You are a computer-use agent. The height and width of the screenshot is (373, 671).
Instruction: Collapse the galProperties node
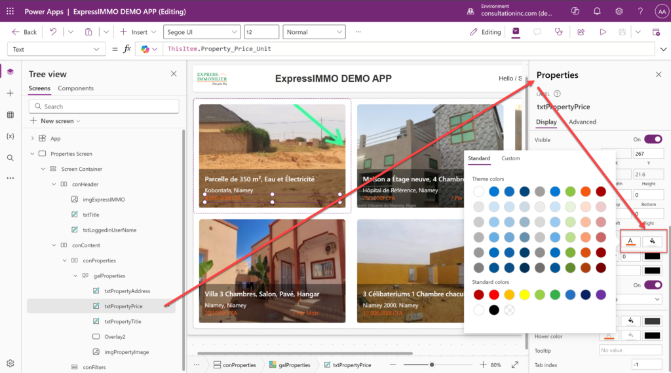[x=75, y=275]
